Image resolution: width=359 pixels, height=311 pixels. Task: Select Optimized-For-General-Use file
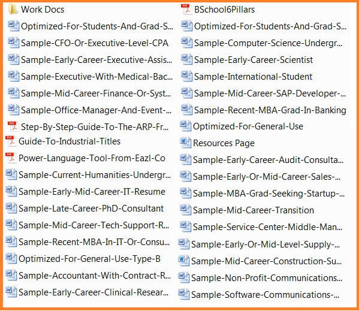click(x=248, y=126)
